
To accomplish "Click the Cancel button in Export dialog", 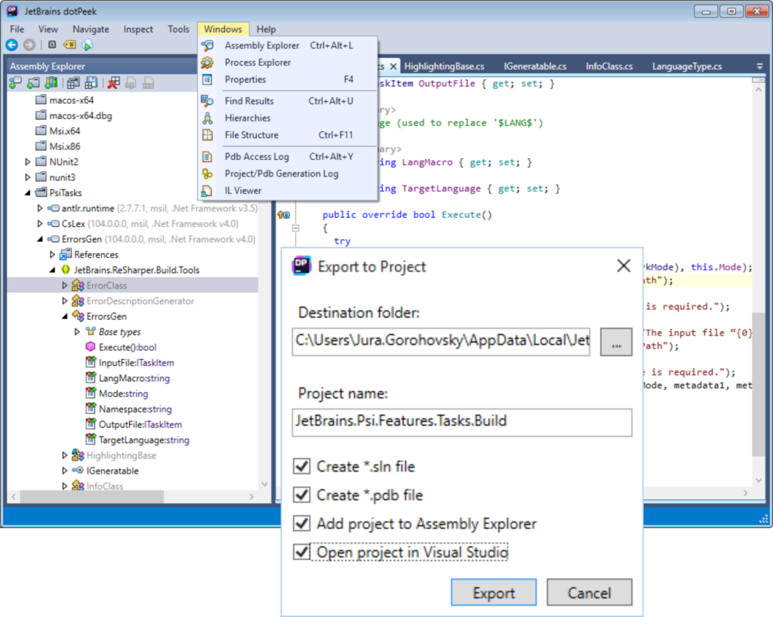I will 589,592.
